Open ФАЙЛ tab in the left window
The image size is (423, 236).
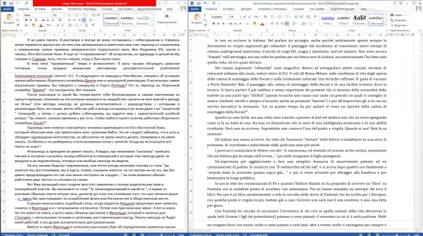point(7,9)
